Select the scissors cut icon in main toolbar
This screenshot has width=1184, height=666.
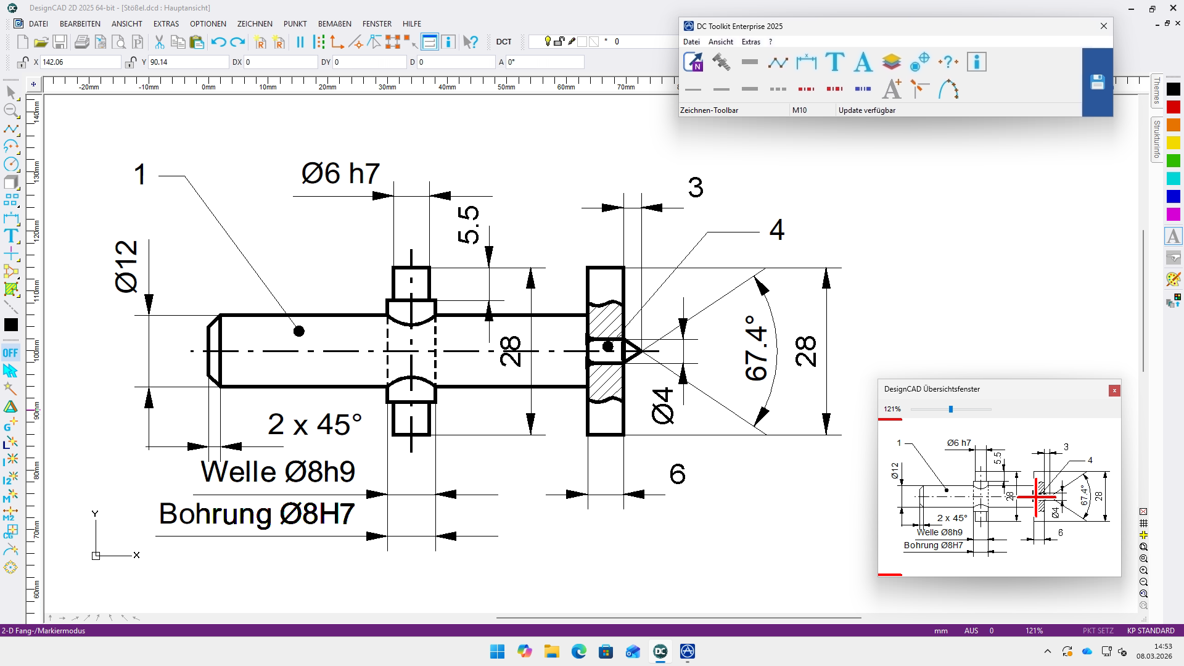pyautogui.click(x=159, y=42)
